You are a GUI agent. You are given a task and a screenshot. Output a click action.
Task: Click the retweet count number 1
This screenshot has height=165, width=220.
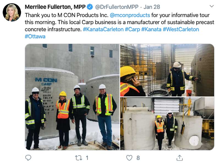coord(87,158)
